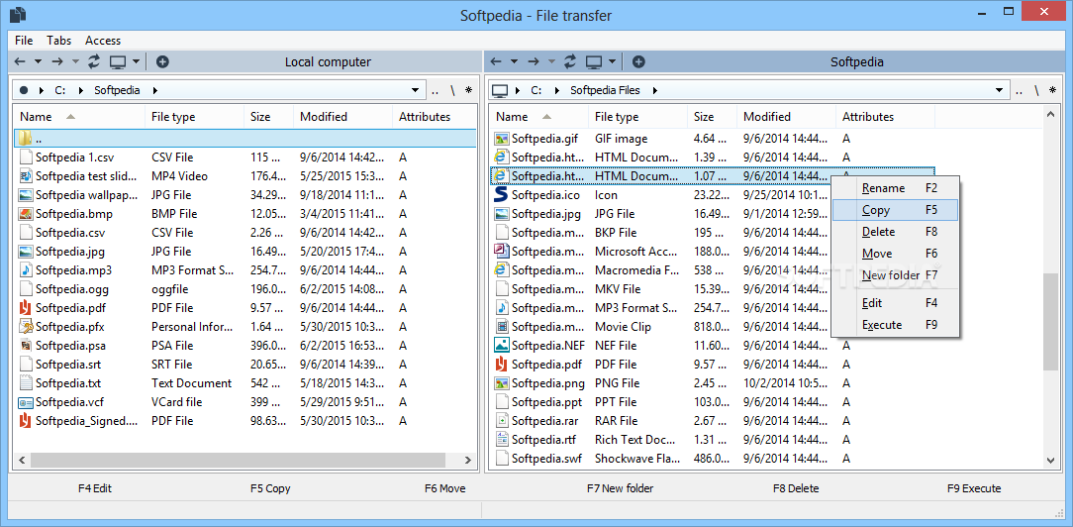This screenshot has height=527, width=1073.
Task: Click Softpedia.NEF image icon in right pane
Action: [501, 346]
